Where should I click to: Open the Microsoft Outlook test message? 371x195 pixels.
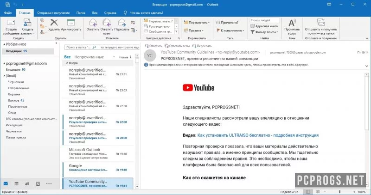[98, 154]
